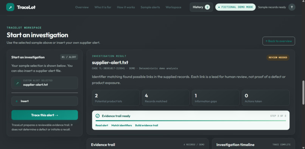Click the Sample records ready status text
The image size is (305, 149).
tap(272, 7)
